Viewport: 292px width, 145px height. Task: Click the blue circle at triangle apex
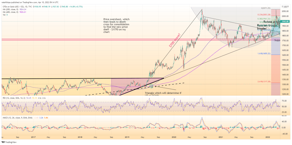pyautogui.click(x=151, y=86)
